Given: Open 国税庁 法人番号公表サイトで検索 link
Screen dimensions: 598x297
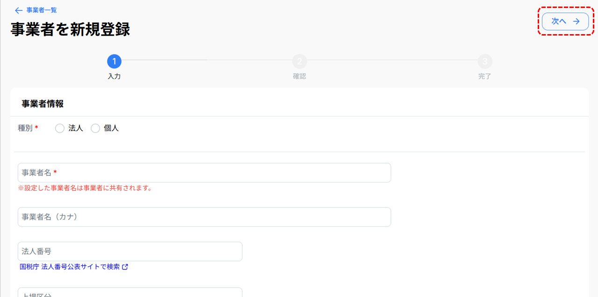Looking at the screenshot, I should point(70,267).
